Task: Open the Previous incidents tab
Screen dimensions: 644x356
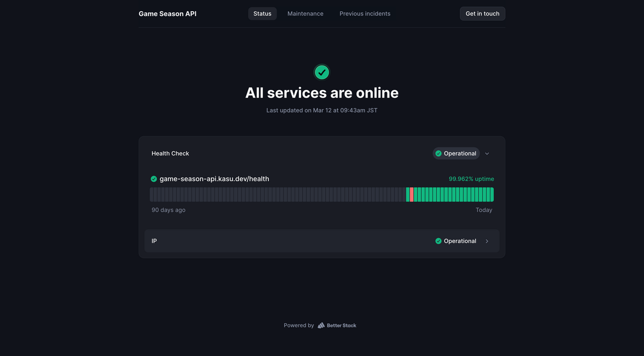Action: coord(365,13)
